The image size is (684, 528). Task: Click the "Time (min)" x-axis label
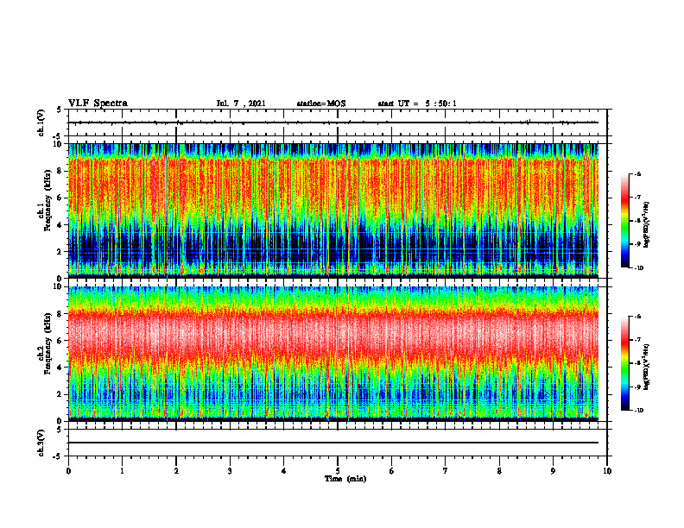[345, 479]
